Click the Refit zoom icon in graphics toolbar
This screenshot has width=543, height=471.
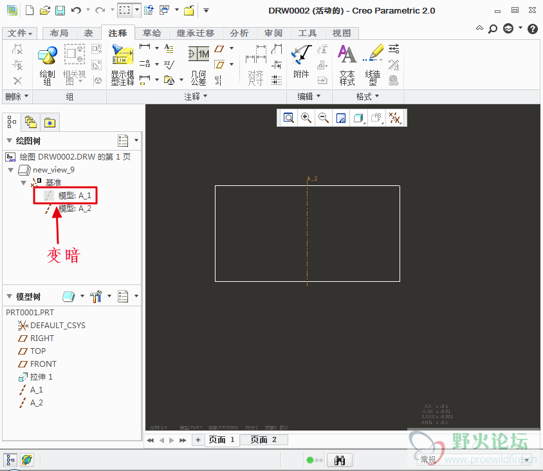click(288, 118)
